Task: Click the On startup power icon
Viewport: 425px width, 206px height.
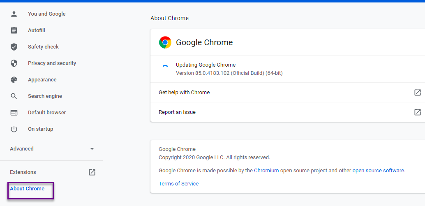Action: click(14, 129)
